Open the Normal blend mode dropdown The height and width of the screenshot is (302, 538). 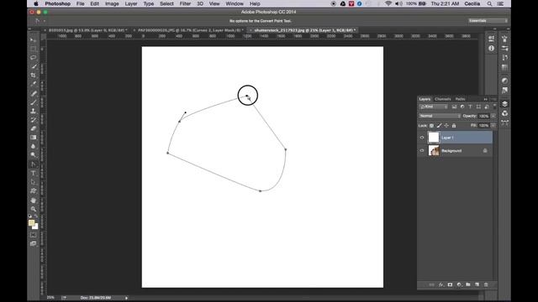pos(440,116)
